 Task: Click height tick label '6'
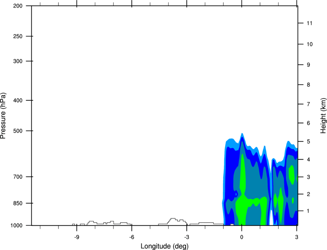[x=309, y=123]
